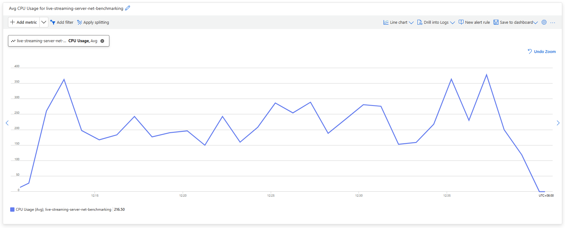
Task: Click the legend value 216.50
Action: coord(119,210)
